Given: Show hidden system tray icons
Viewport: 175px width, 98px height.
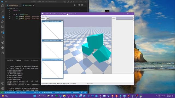Looking at the screenshot, I should pos(157,96).
